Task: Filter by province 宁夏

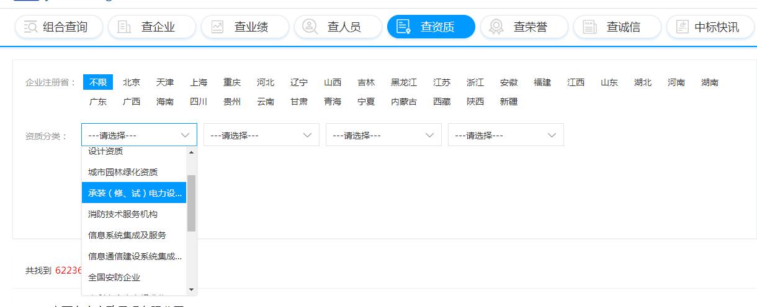Action: 366,102
